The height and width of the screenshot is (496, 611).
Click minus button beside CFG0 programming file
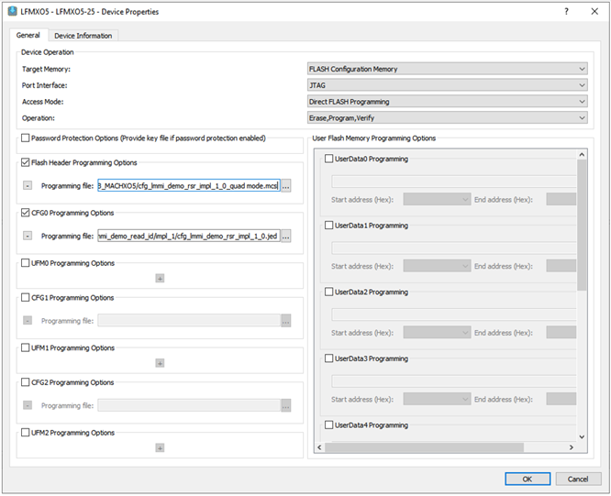point(28,236)
